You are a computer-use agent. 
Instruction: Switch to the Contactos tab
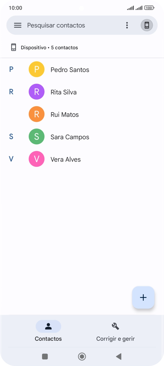coord(48,331)
